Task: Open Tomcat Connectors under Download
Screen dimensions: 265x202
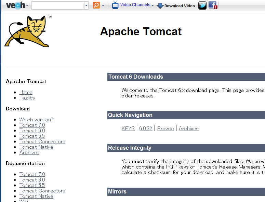Action: click(x=42, y=142)
